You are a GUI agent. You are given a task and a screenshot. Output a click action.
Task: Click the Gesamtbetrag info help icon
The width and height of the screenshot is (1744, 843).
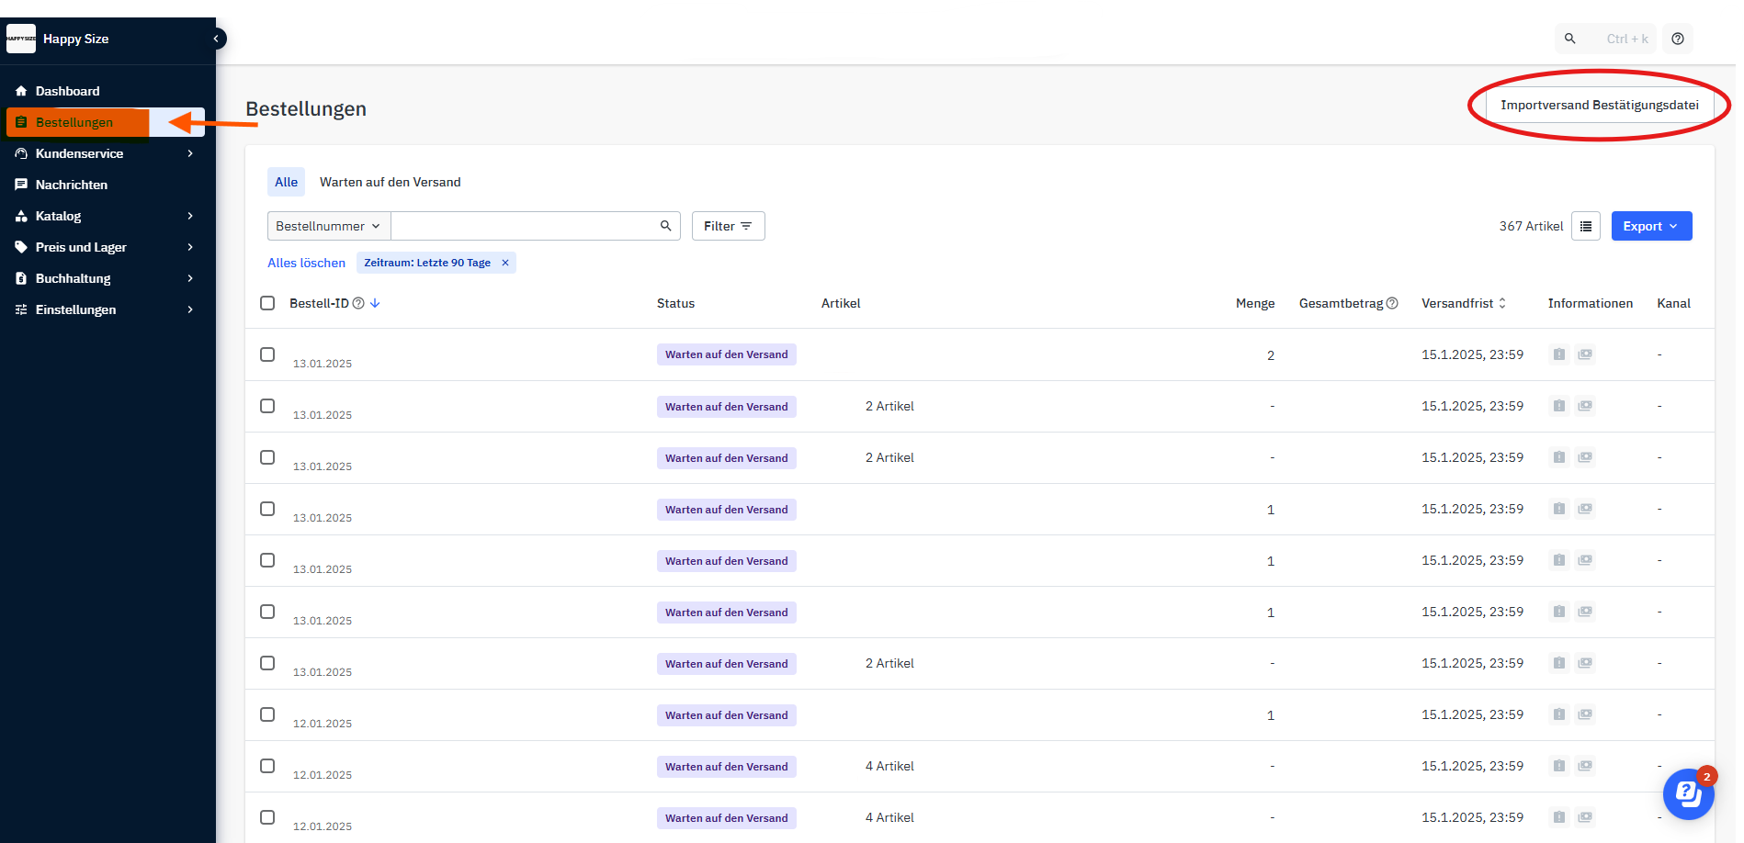click(x=1392, y=303)
